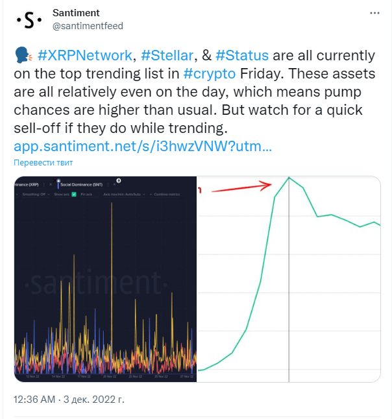Toggle the Show axis checkbox
392x419 pixels.
click(x=74, y=195)
